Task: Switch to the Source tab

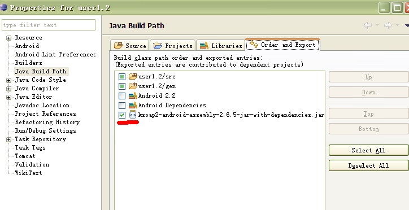Action: [x=129, y=45]
